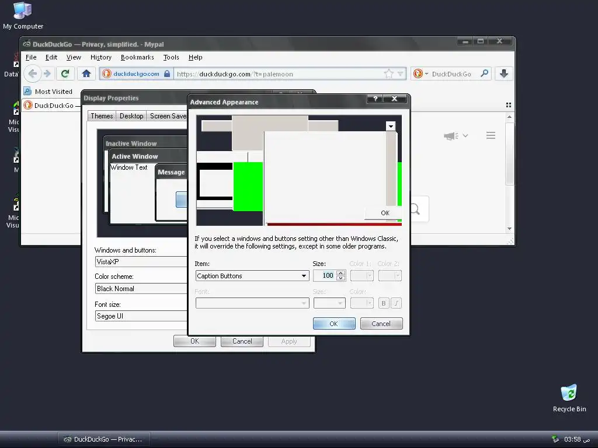The width and height of the screenshot is (598, 448).
Task: Click the page search magnifier beside the dialog
Action: pyautogui.click(x=415, y=209)
